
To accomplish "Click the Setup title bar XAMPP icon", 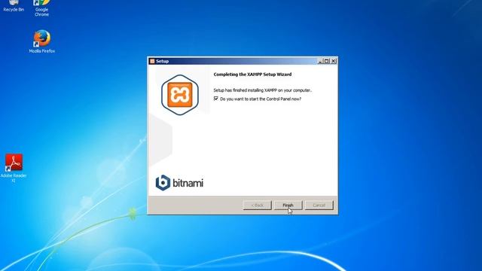I will [152, 61].
